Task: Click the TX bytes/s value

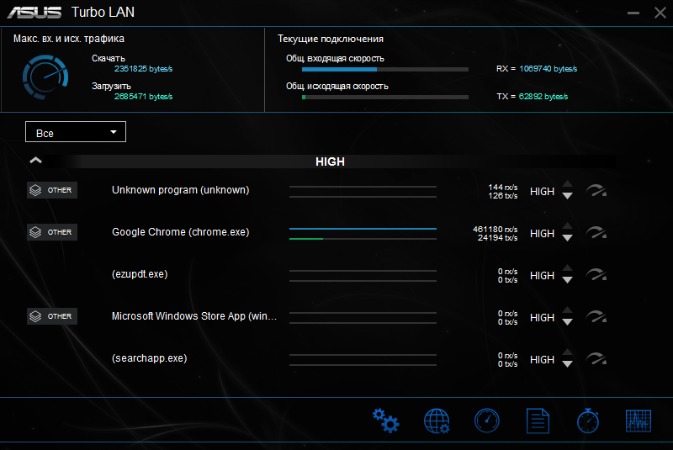Action: 543,97
